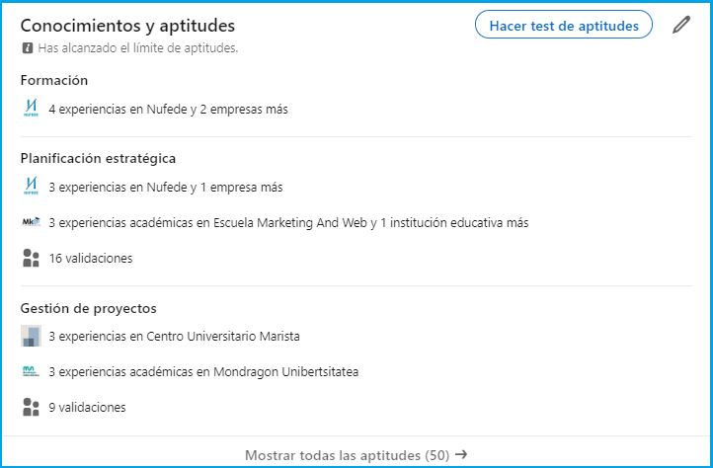713x468 pixels.
Task: Open the Formación skill heading
Action: [x=54, y=80]
